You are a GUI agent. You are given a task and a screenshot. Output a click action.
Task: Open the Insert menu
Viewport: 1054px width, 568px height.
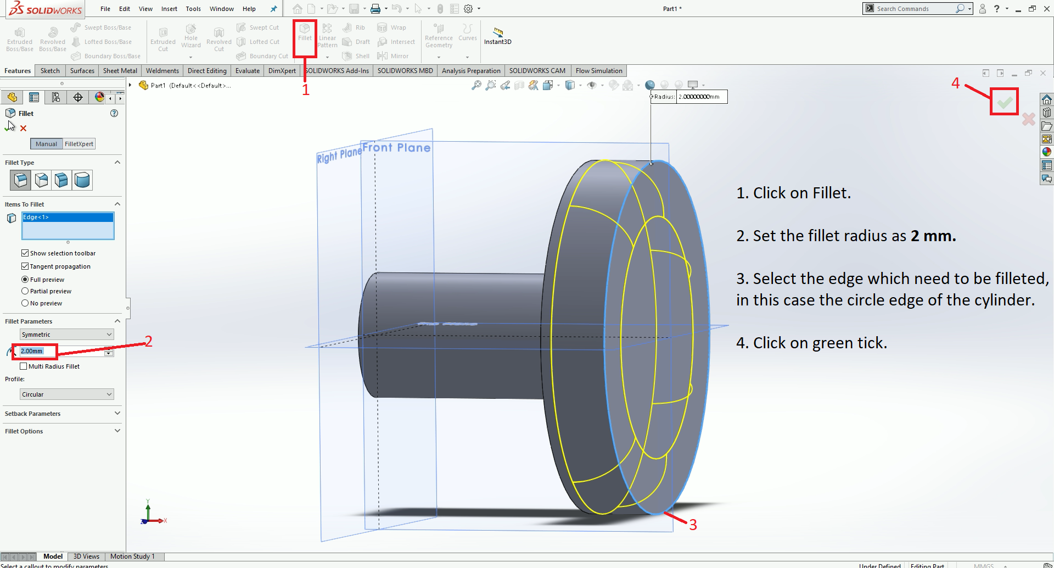[x=169, y=9]
